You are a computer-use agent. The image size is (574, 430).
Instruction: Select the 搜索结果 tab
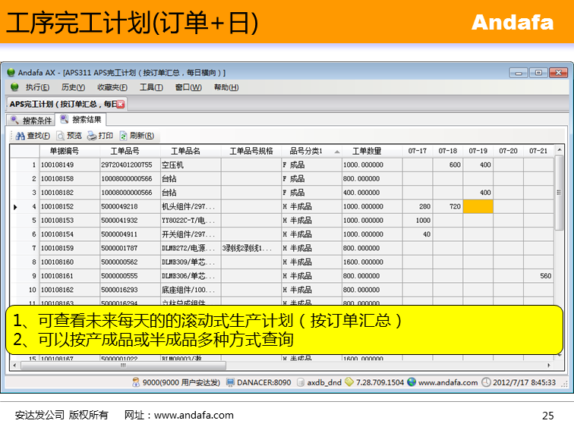click(80, 120)
